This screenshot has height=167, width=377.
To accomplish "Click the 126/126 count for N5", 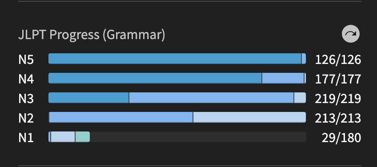I will [x=338, y=60].
